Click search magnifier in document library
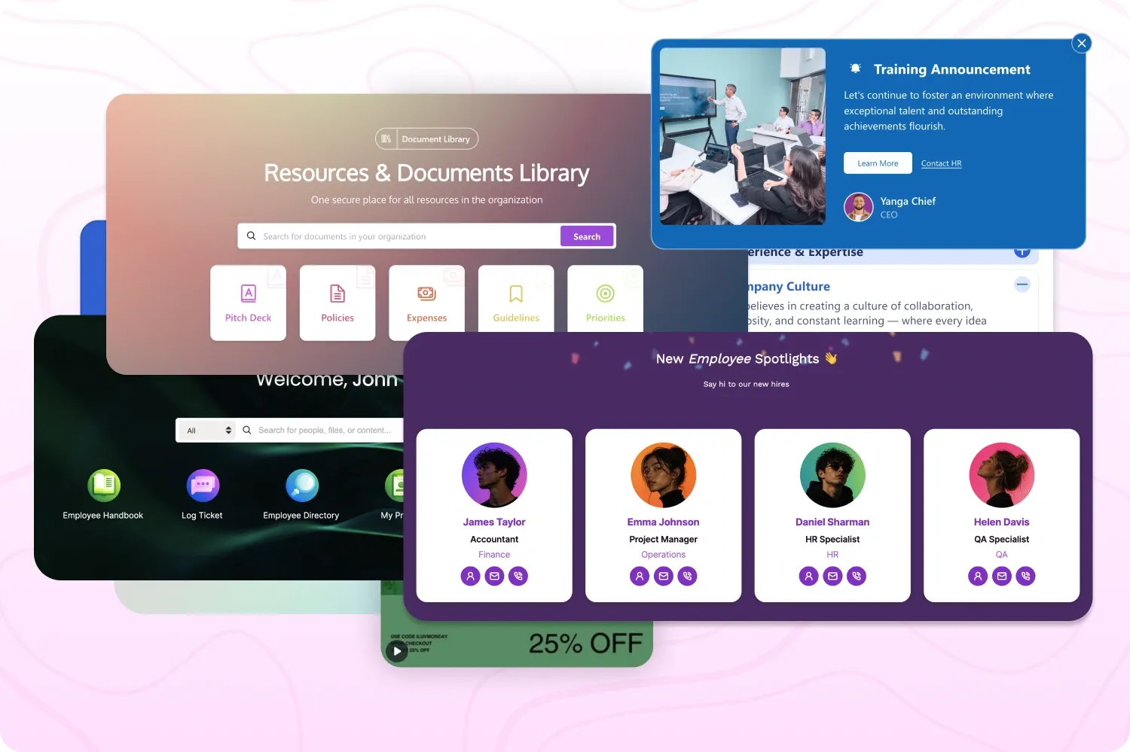The height and width of the screenshot is (752, 1130). 252,236
